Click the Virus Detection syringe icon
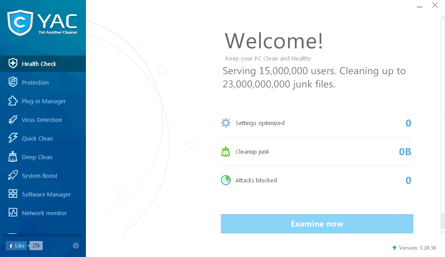This screenshot has height=257, width=445. pos(13,120)
